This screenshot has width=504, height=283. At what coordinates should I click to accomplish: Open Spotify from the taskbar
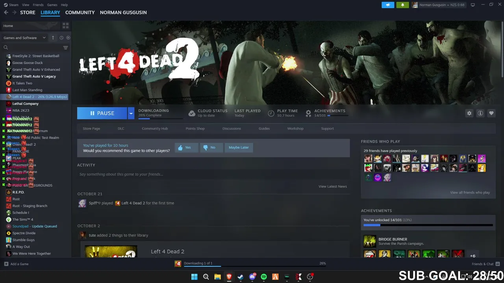coord(264,277)
